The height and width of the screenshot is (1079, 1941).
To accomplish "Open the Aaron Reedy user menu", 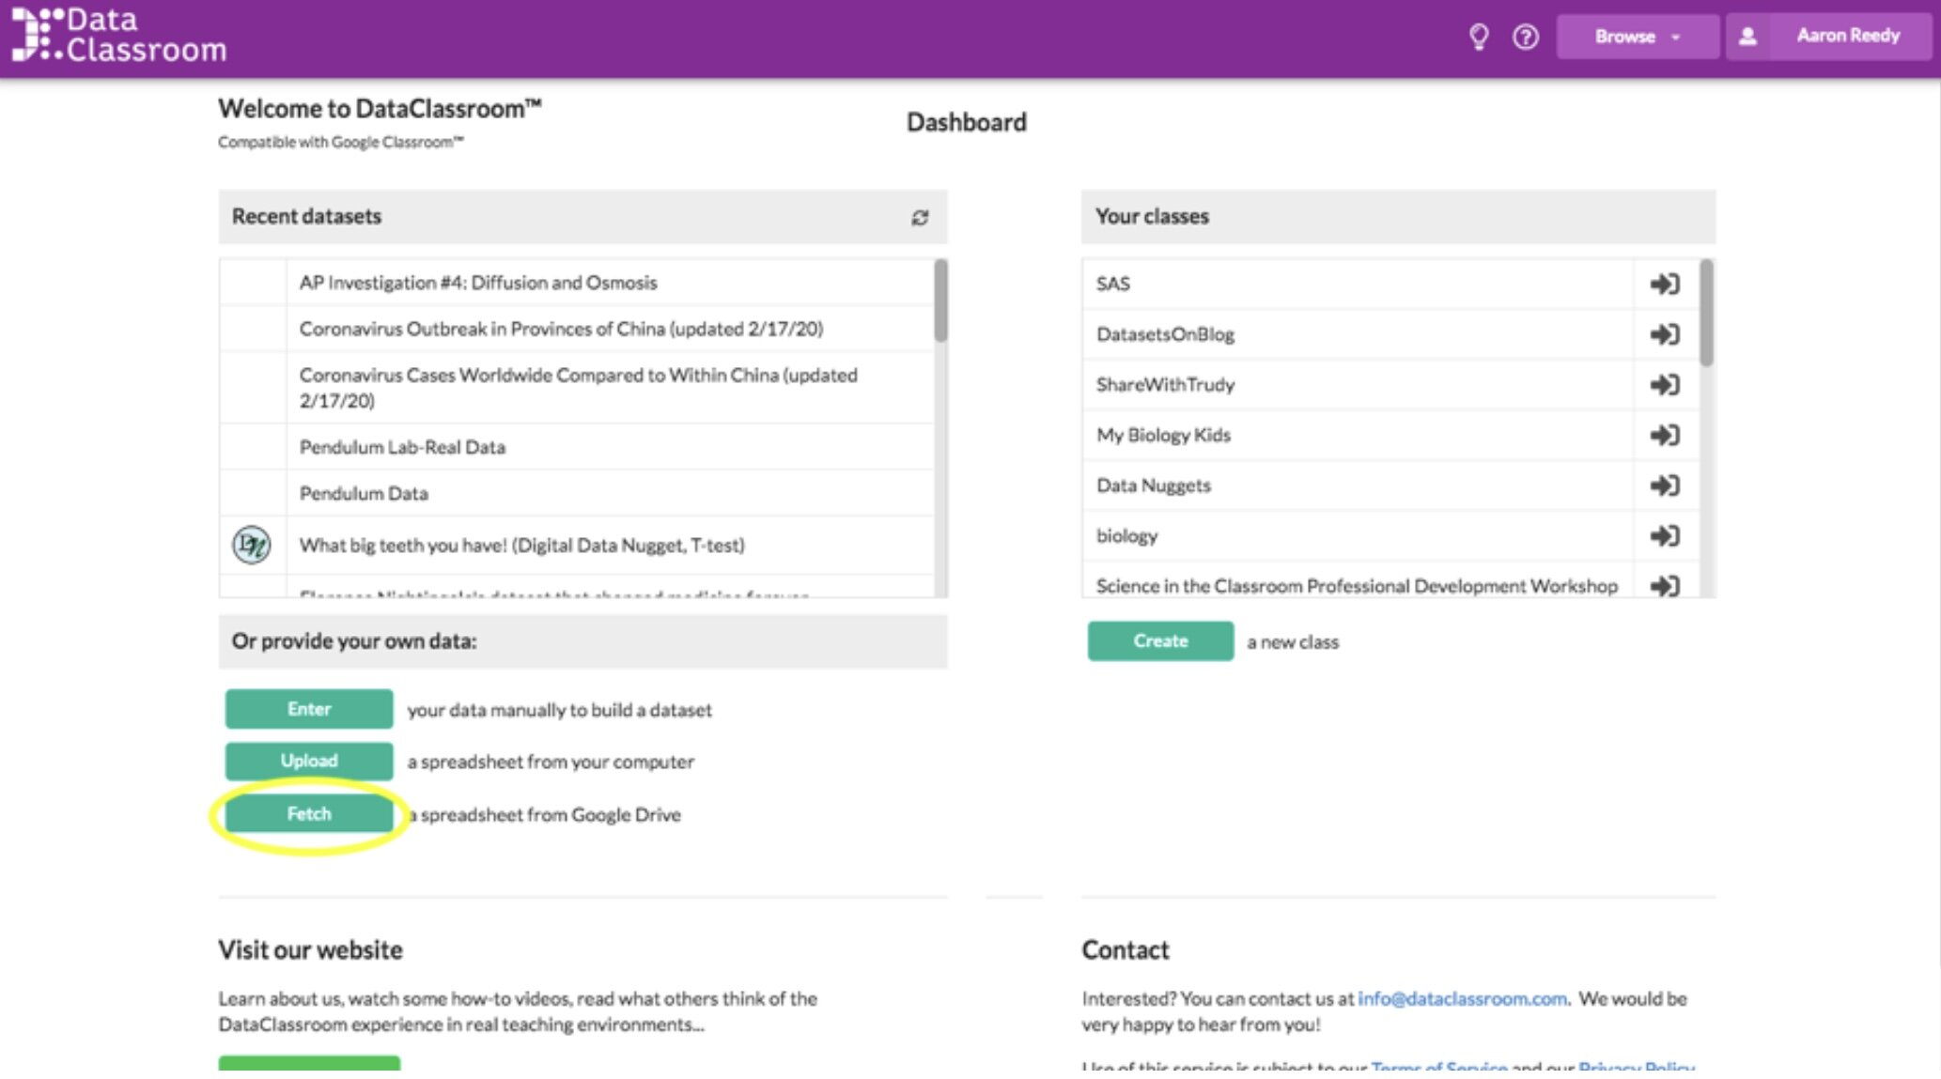I will [1847, 36].
